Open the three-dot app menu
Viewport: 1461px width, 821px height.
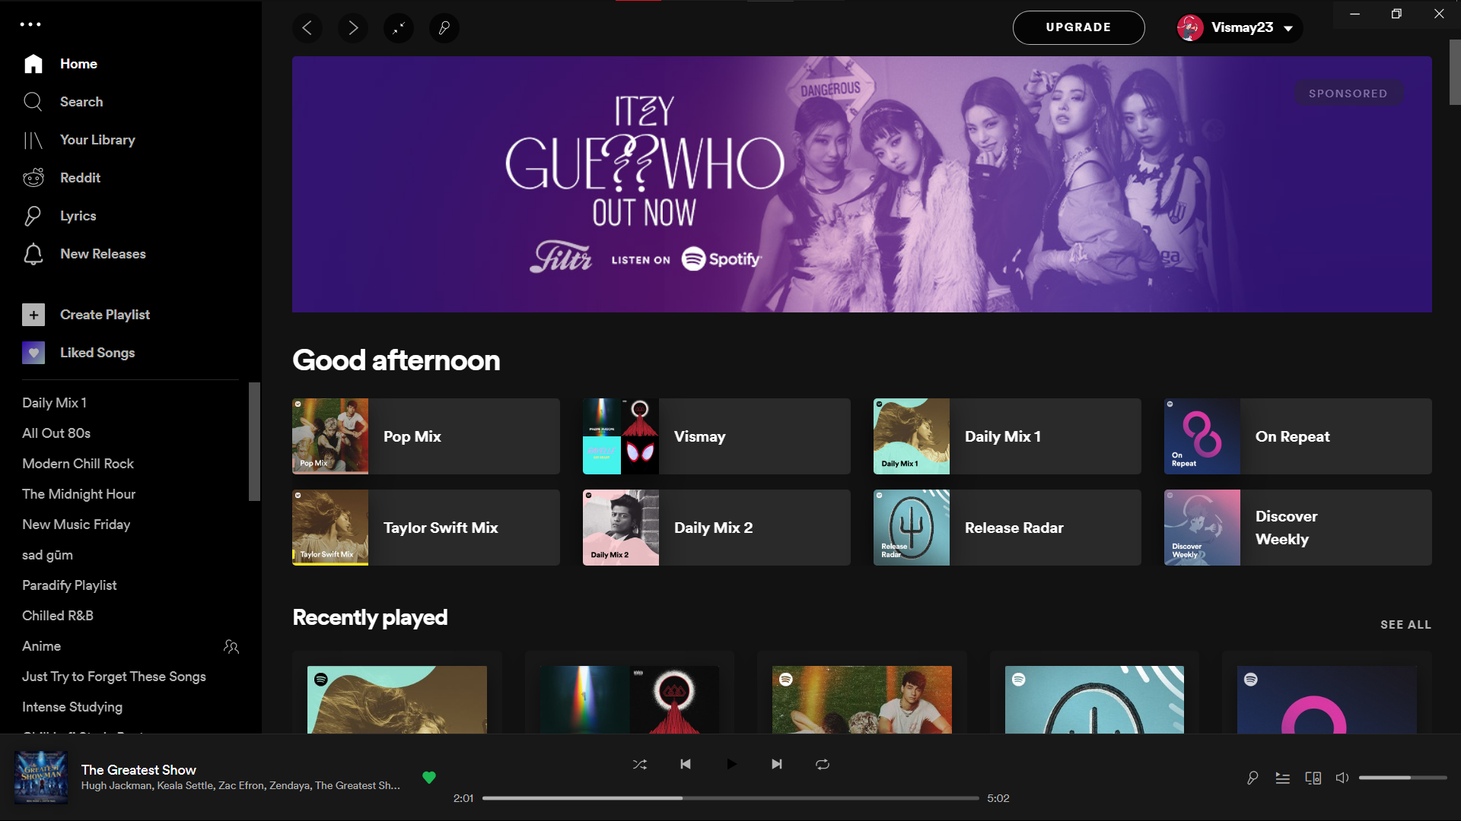(30, 24)
